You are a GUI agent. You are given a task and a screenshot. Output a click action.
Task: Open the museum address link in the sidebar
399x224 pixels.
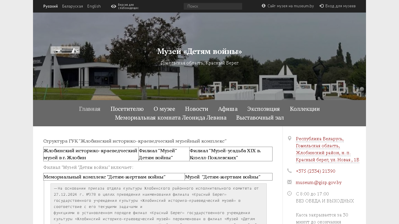pos(327,149)
